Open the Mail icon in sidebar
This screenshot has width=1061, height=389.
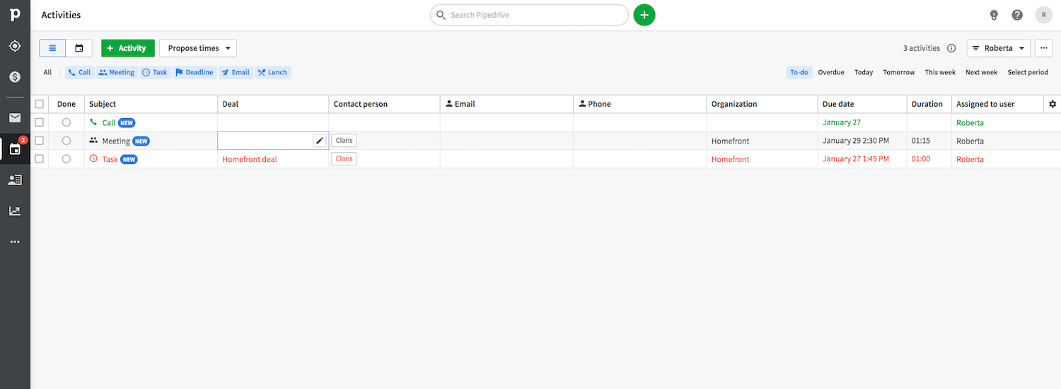click(x=15, y=117)
